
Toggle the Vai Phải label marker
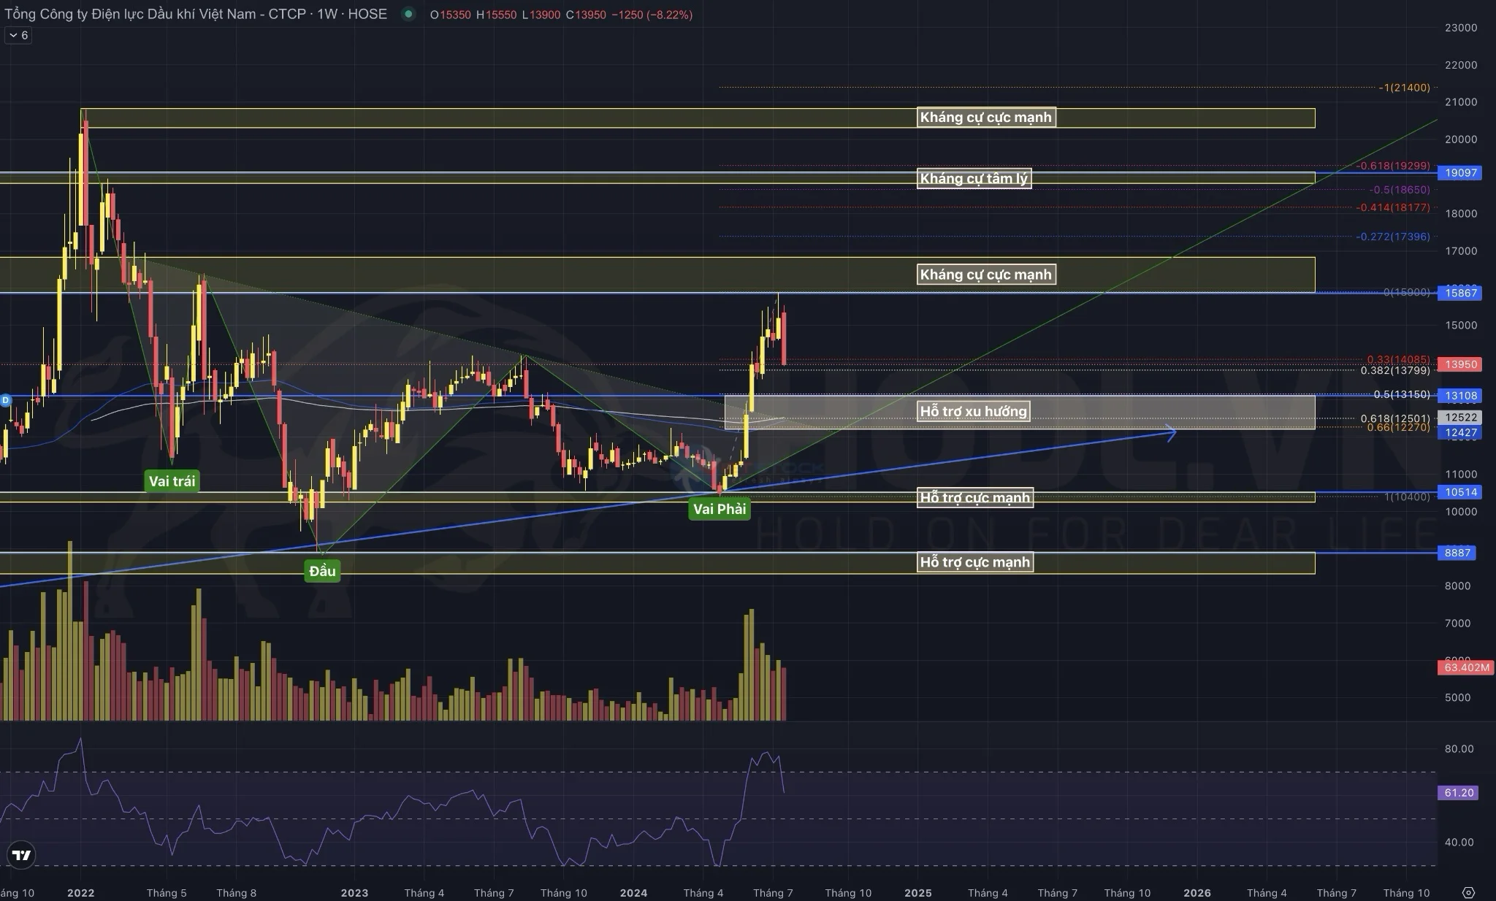[720, 509]
